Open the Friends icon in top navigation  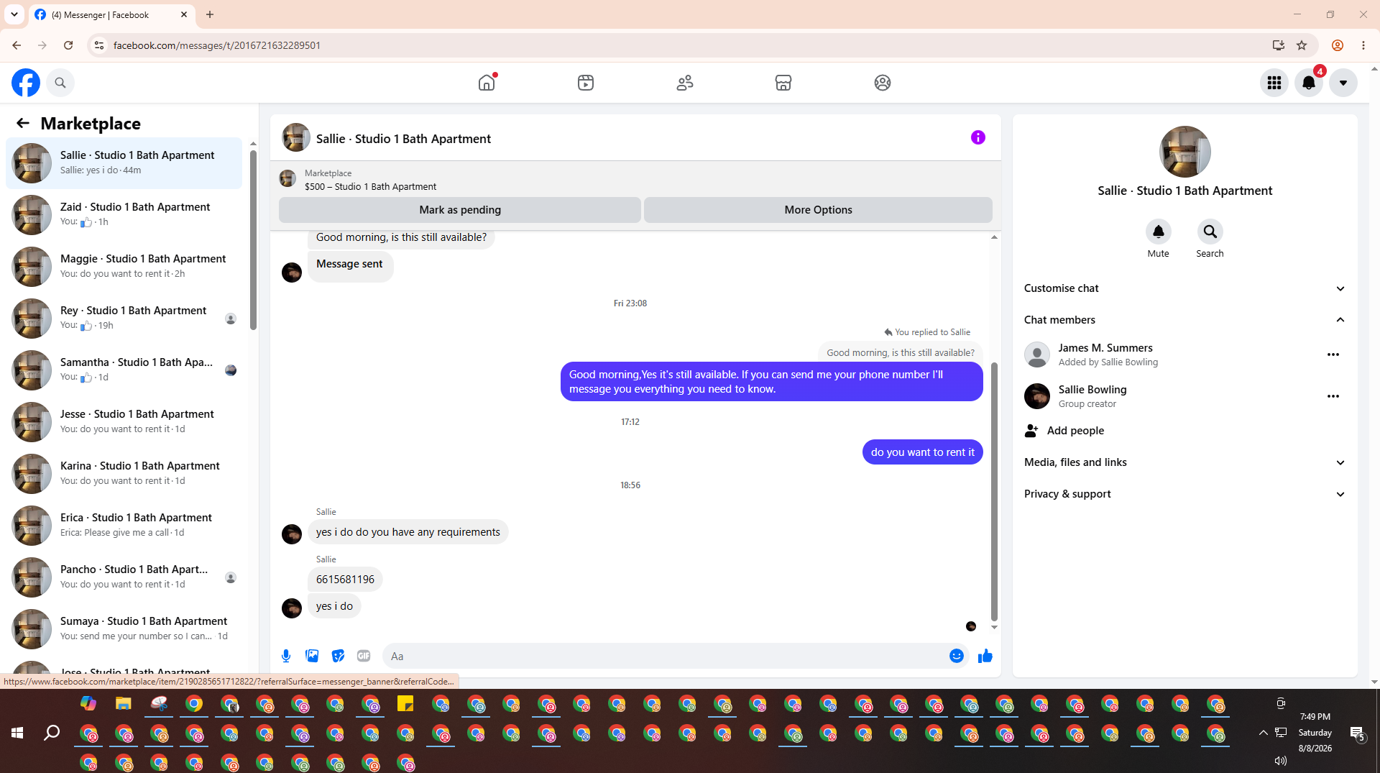click(685, 83)
